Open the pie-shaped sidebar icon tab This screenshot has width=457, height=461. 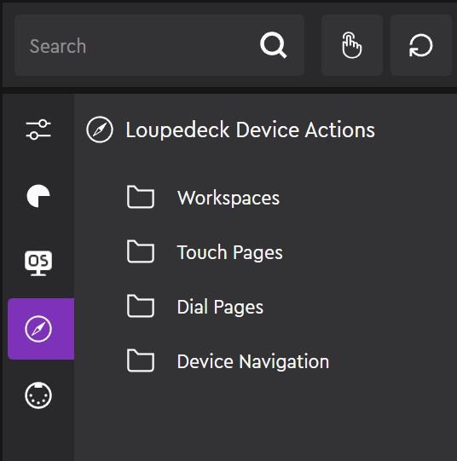click(38, 196)
